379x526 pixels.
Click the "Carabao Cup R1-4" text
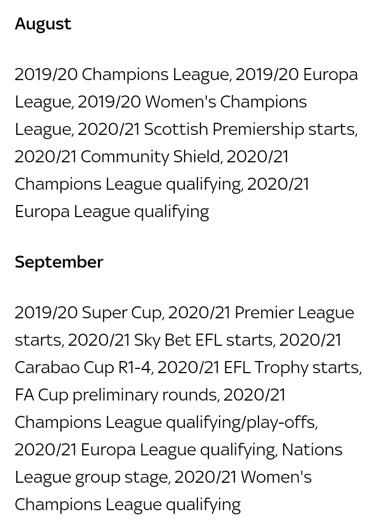[x=83, y=367]
